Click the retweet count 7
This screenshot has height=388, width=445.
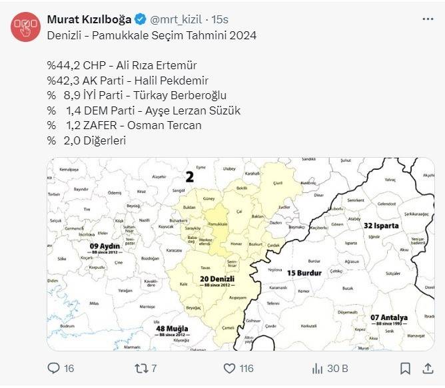154,368
